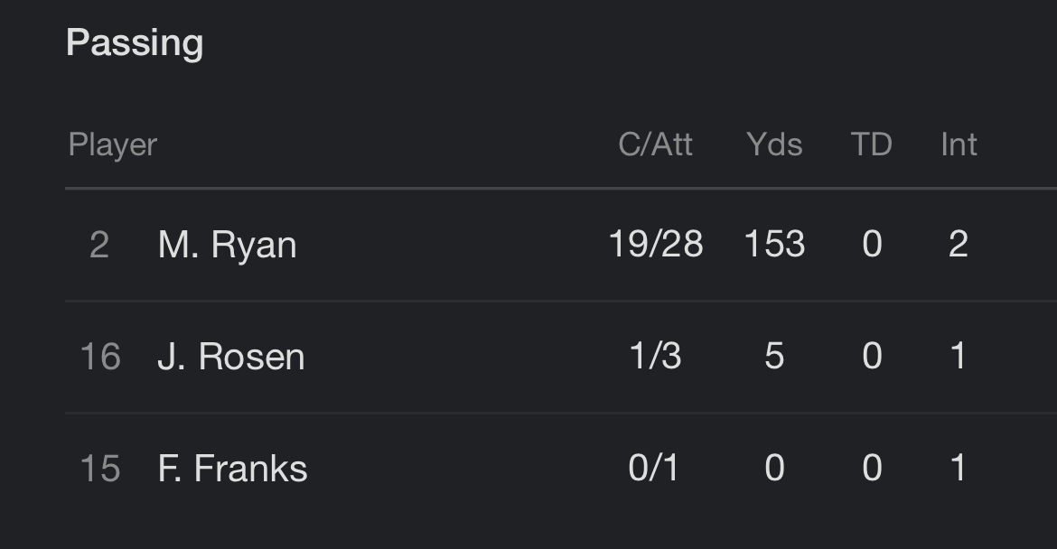Click M. Ryan's interceptions value 2
The width and height of the screenshot is (1057, 549).
pyautogui.click(x=959, y=244)
